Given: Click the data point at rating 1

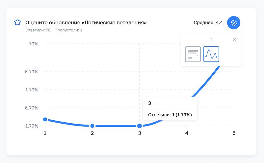Looking at the screenshot, I should point(45,120).
